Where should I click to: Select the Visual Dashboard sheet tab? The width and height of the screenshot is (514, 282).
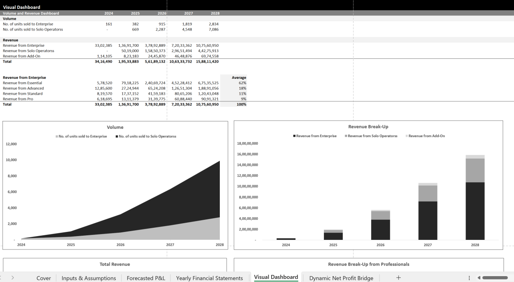(276, 277)
